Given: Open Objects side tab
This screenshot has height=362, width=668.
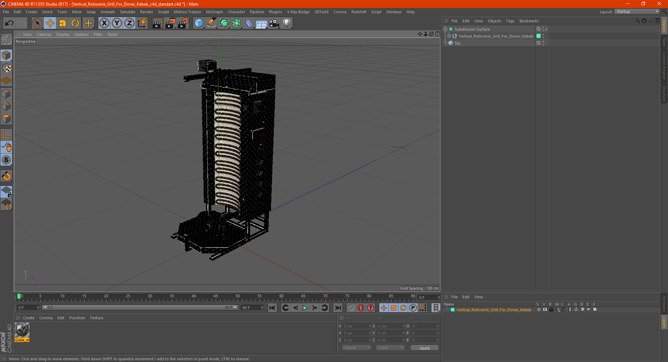Looking at the screenshot, I should click(664, 26).
